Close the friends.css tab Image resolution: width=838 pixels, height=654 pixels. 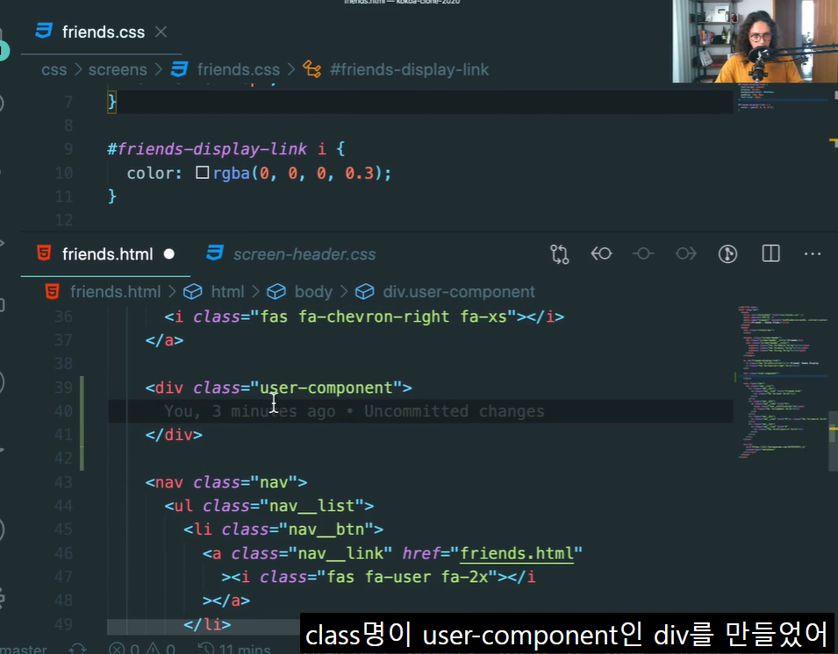(x=161, y=32)
